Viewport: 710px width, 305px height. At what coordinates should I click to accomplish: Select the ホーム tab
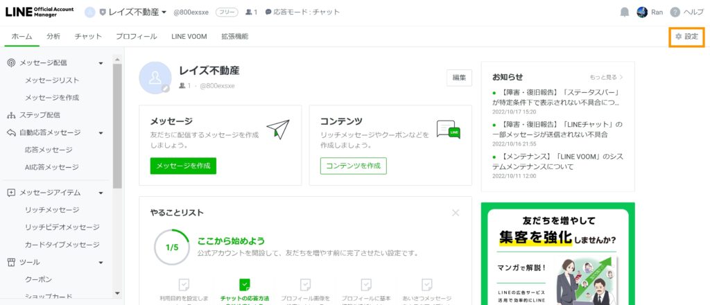[21, 37]
